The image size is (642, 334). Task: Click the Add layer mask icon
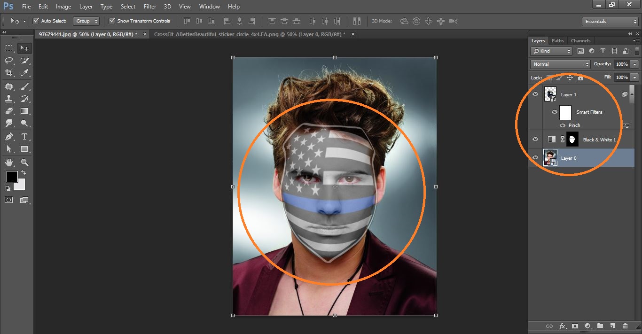(575, 326)
